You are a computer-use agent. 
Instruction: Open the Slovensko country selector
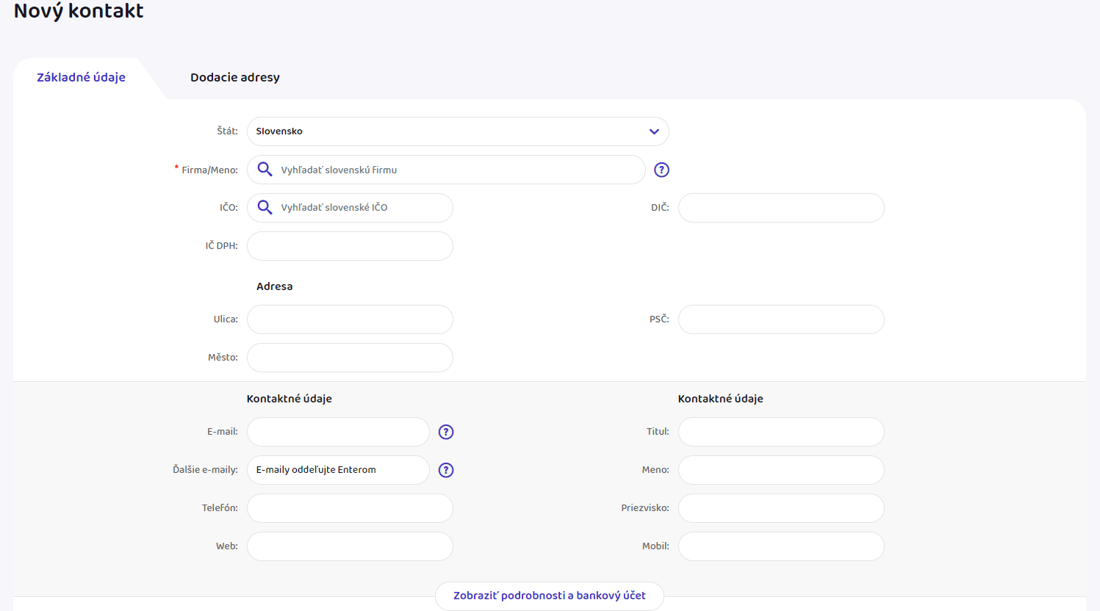click(x=448, y=131)
